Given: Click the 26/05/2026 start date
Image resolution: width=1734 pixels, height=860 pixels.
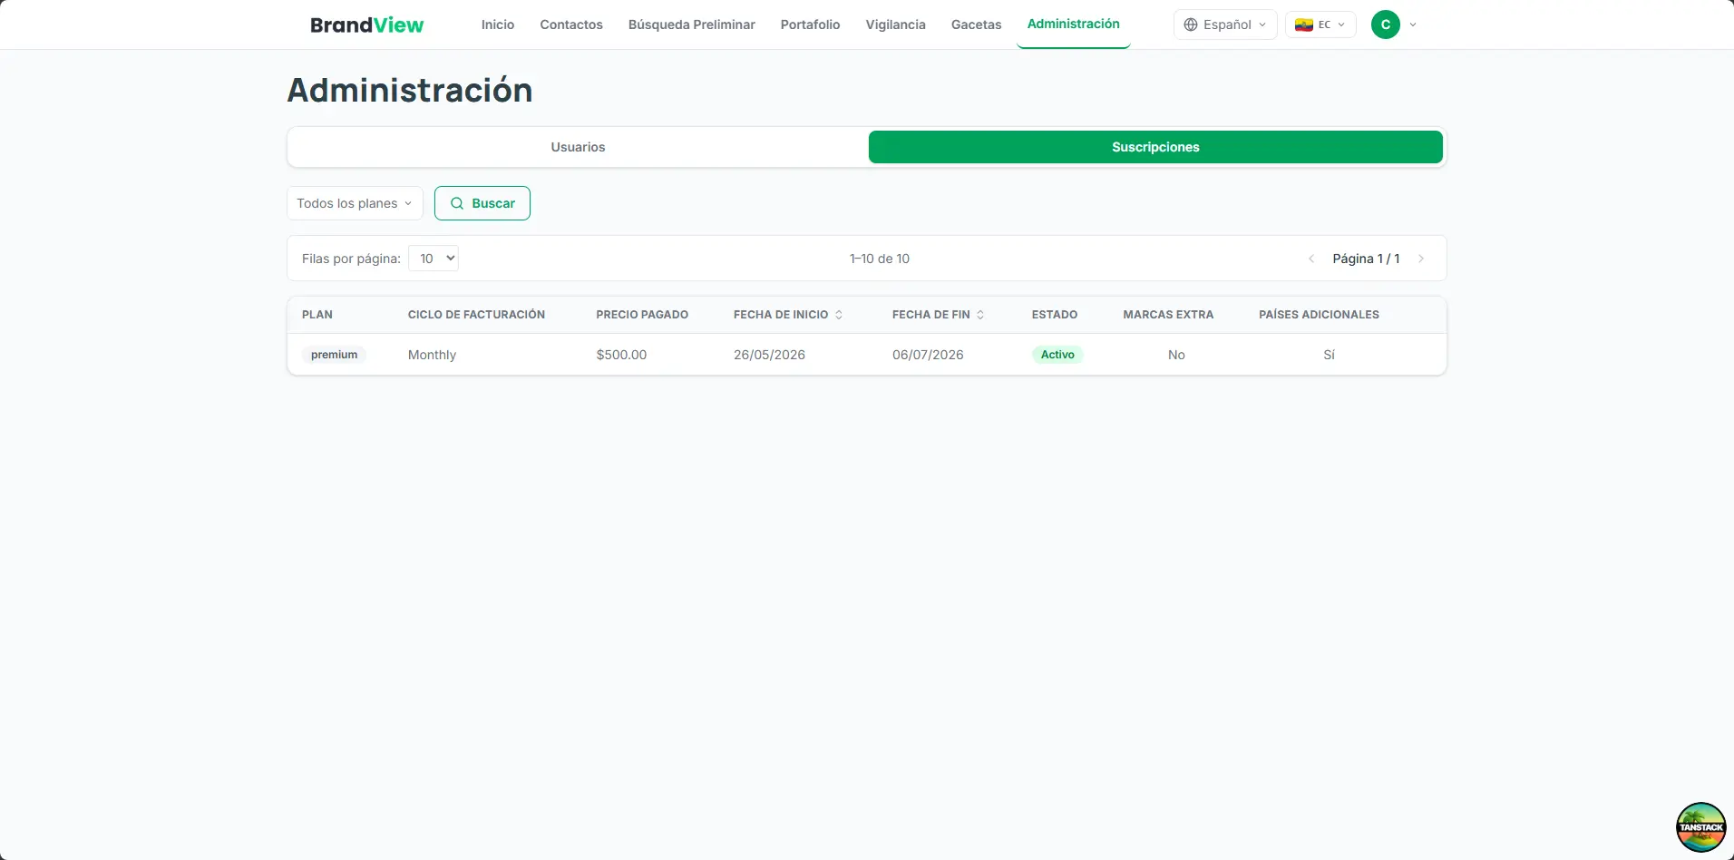Looking at the screenshot, I should (x=769, y=355).
